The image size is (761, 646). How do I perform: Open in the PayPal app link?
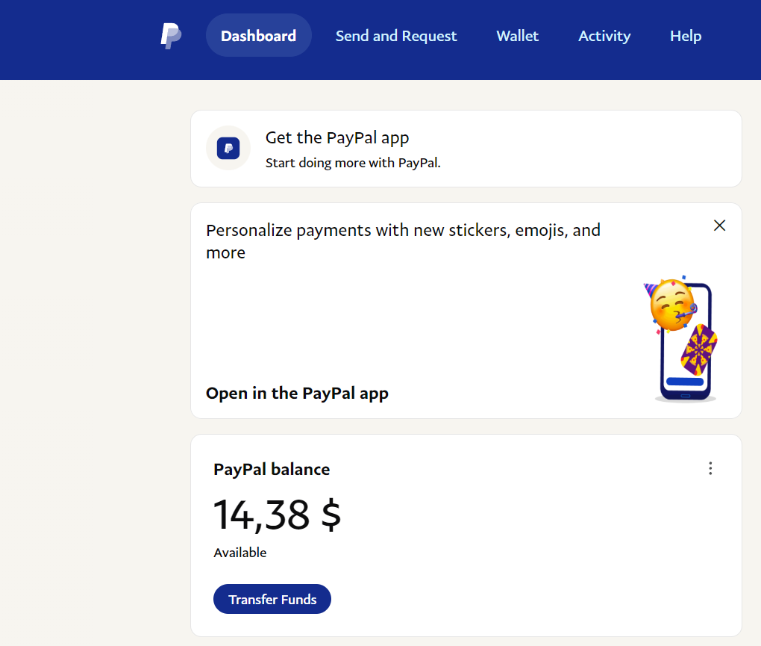point(297,393)
